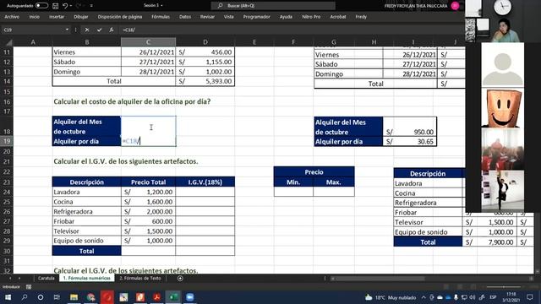Toggle the Autoguardado switch

(x=41, y=6)
